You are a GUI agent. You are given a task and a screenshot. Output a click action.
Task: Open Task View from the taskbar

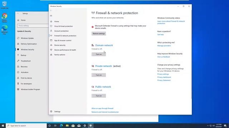tap(55, 126)
